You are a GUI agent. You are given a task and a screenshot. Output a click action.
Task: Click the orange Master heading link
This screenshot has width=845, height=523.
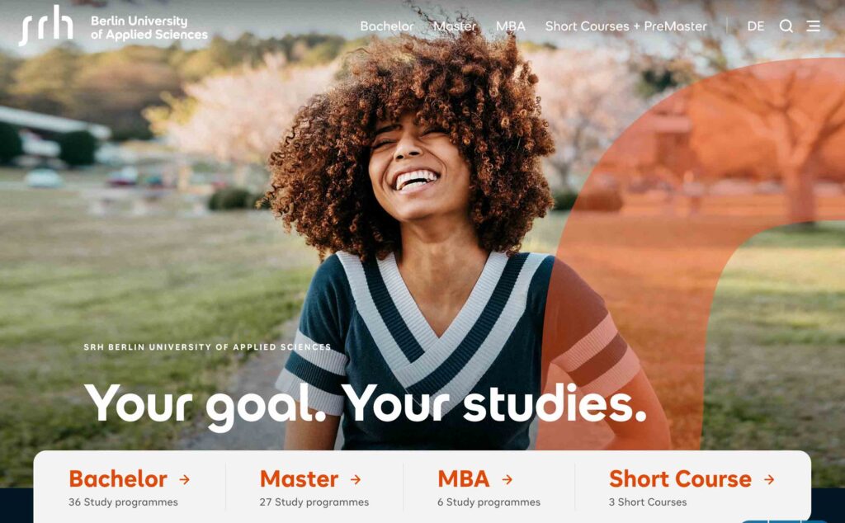click(x=299, y=478)
